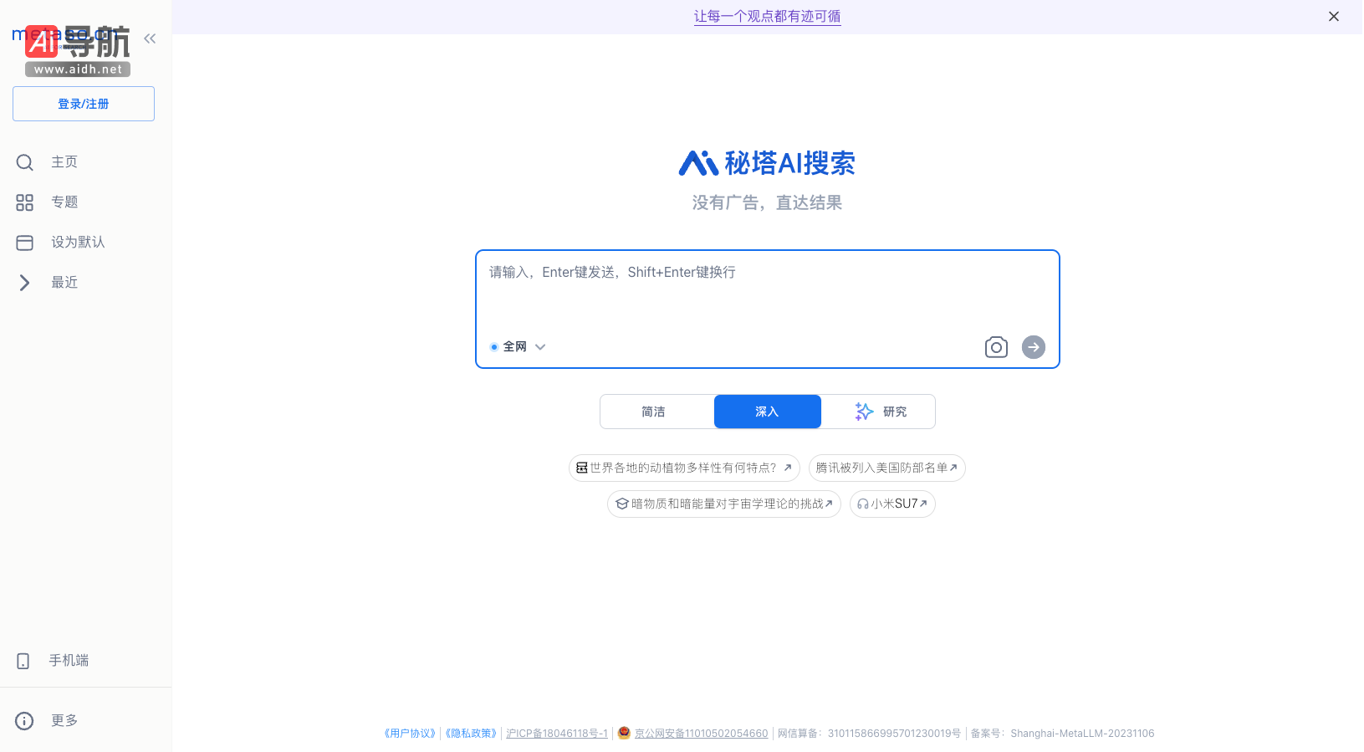Open the 《用户协议》 user agreement link
1364x752 pixels.
[x=410, y=734]
